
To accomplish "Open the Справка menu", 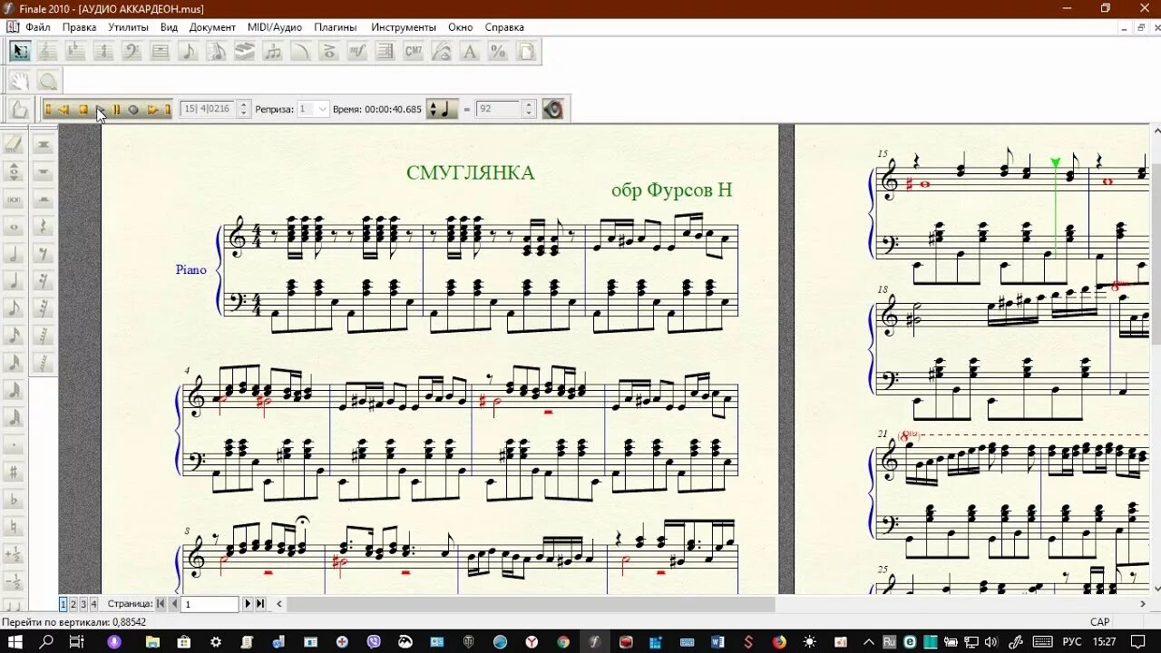I will (504, 27).
